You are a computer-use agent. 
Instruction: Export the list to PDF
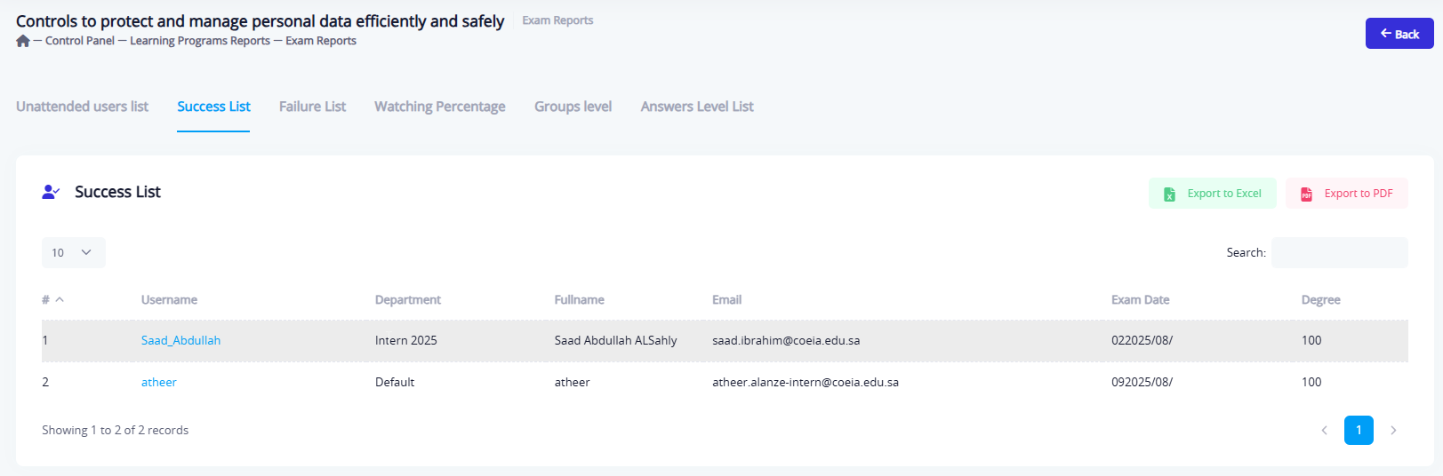(1347, 194)
